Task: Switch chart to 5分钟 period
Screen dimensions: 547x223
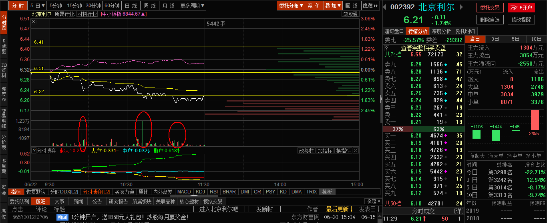Action: [x=56, y=6]
